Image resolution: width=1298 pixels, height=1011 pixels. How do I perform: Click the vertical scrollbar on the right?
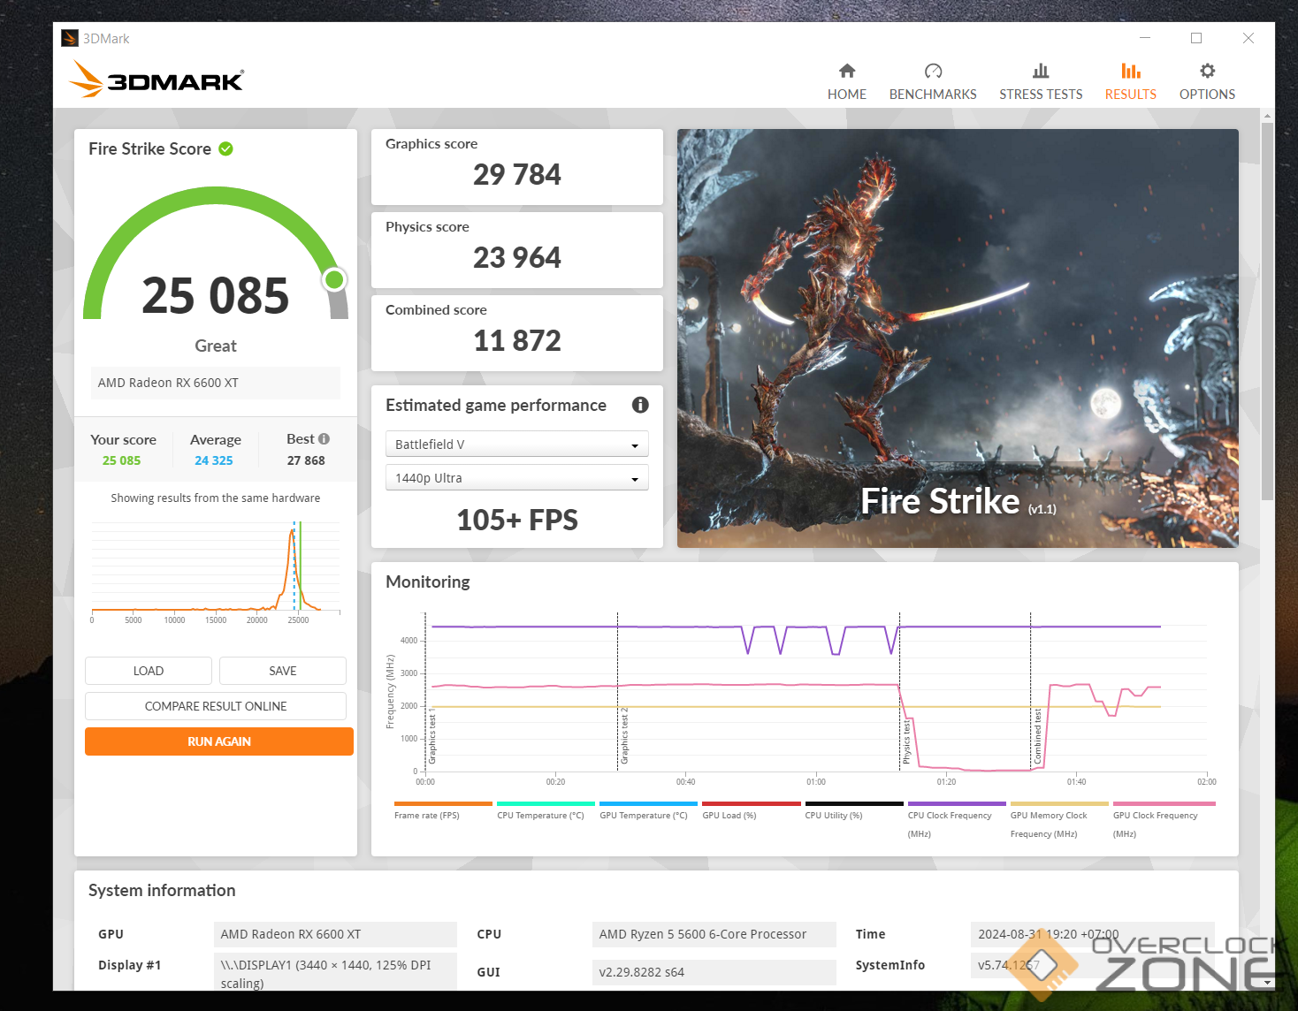pos(1267,309)
